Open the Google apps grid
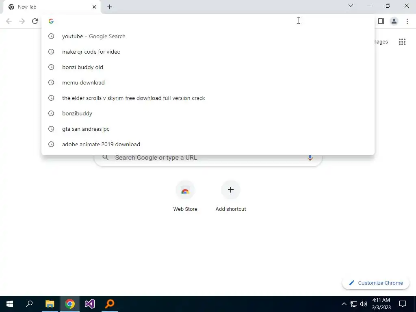 pyautogui.click(x=402, y=42)
